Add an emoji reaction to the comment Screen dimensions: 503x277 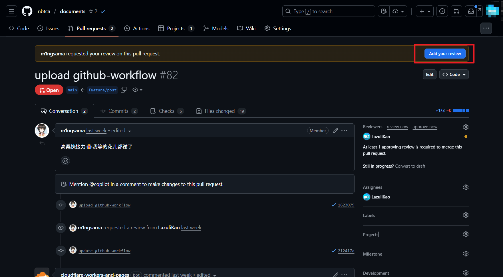[65, 161]
